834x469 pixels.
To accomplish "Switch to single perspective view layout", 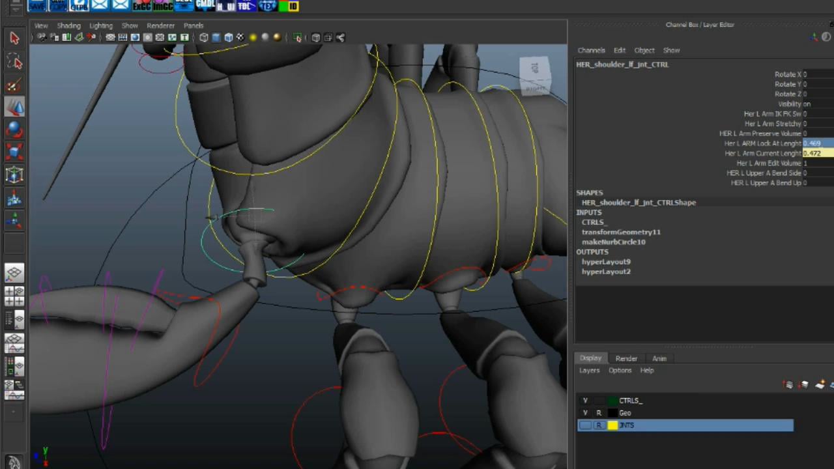I will (14, 273).
